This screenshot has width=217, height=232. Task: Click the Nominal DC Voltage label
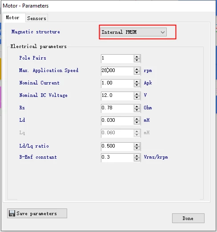pos(43,95)
